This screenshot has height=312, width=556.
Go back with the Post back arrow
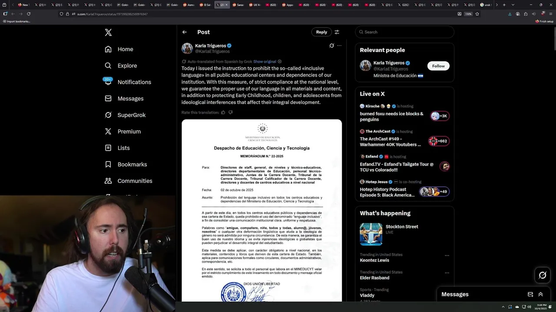tap(185, 32)
